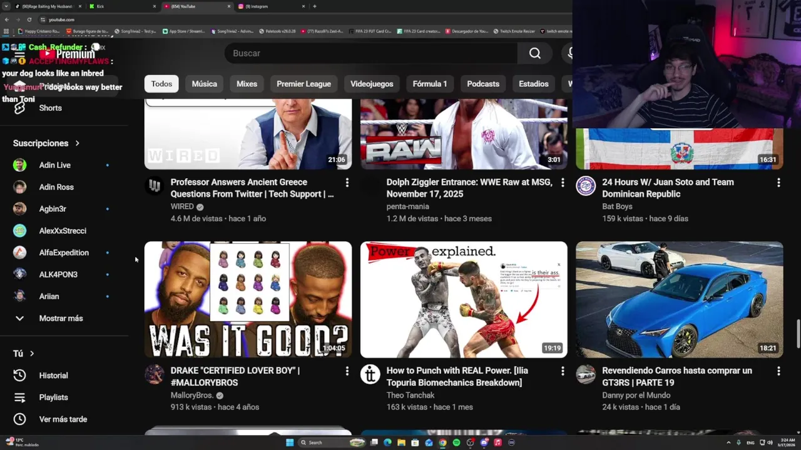Reload the page with the browser refresh button
Image resolution: width=801 pixels, height=450 pixels.
pyautogui.click(x=29, y=19)
